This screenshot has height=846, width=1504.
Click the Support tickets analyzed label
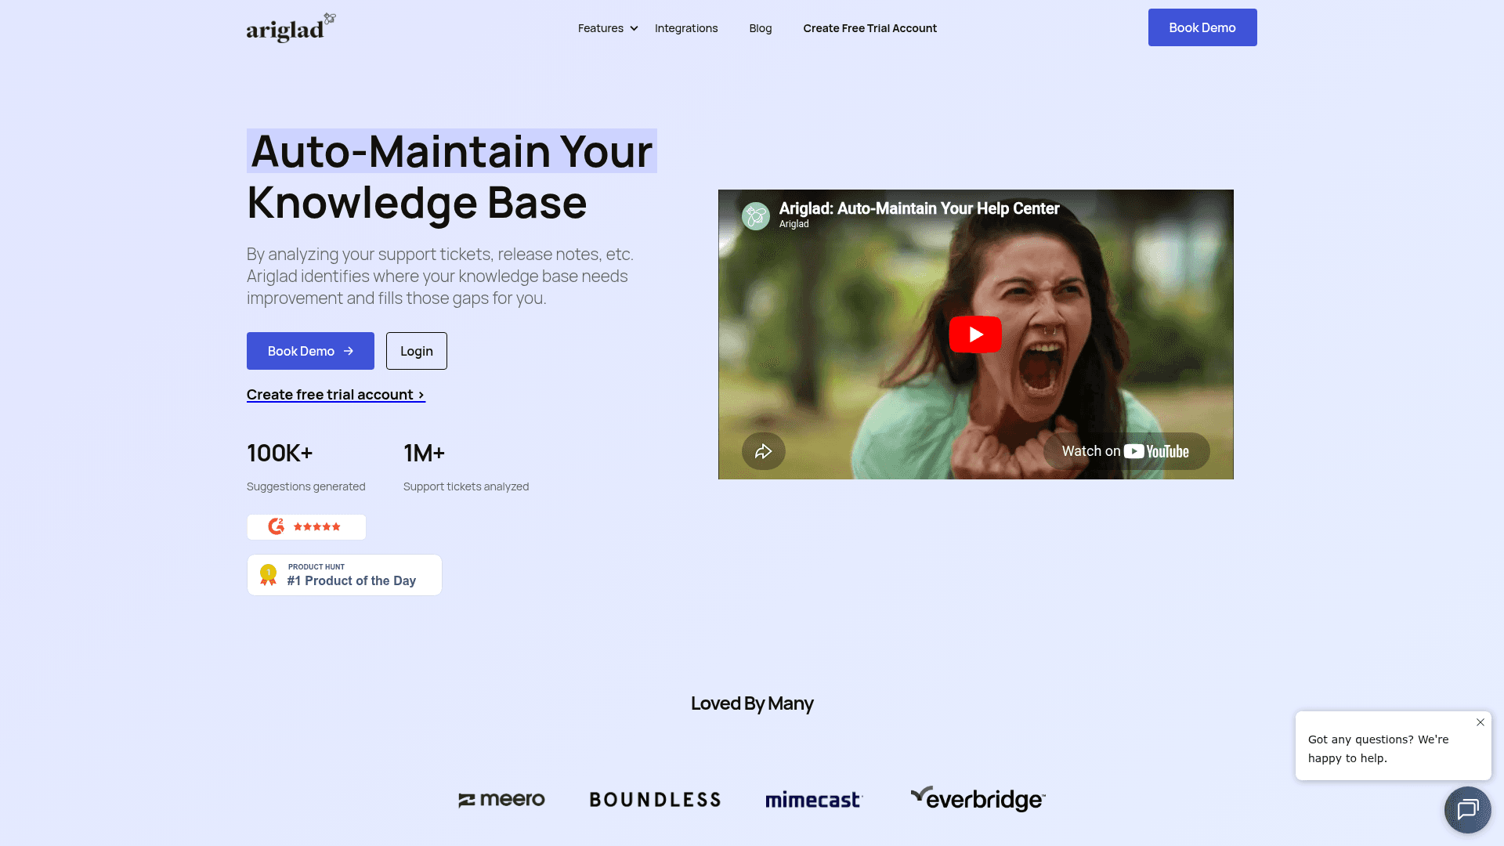tap(466, 486)
